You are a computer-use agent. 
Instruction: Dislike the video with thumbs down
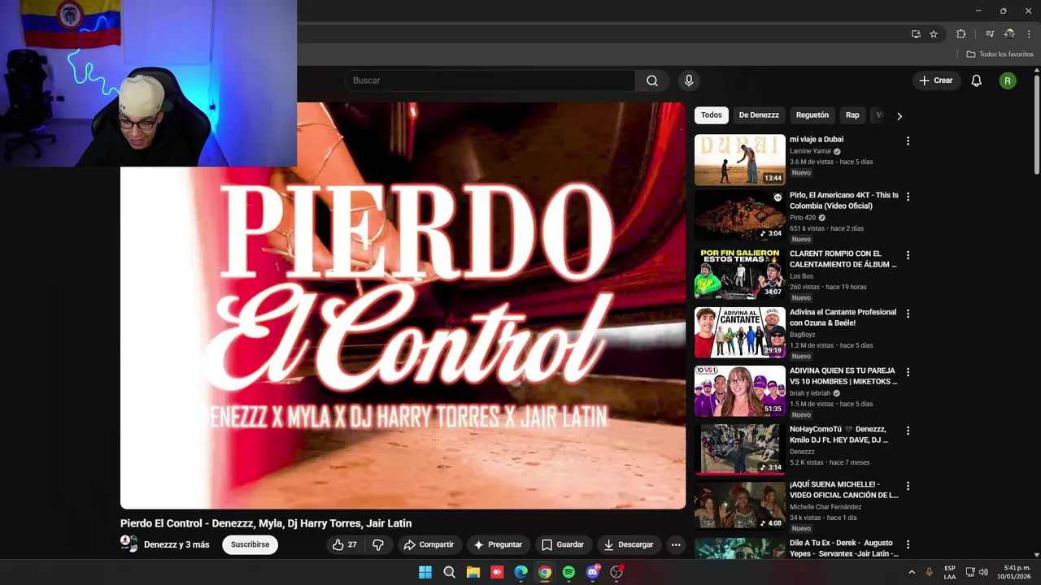tap(378, 544)
